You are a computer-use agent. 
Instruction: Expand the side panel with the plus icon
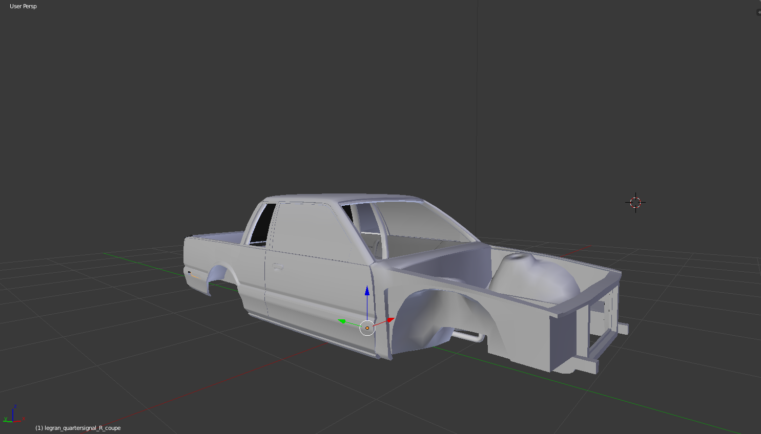(x=758, y=12)
